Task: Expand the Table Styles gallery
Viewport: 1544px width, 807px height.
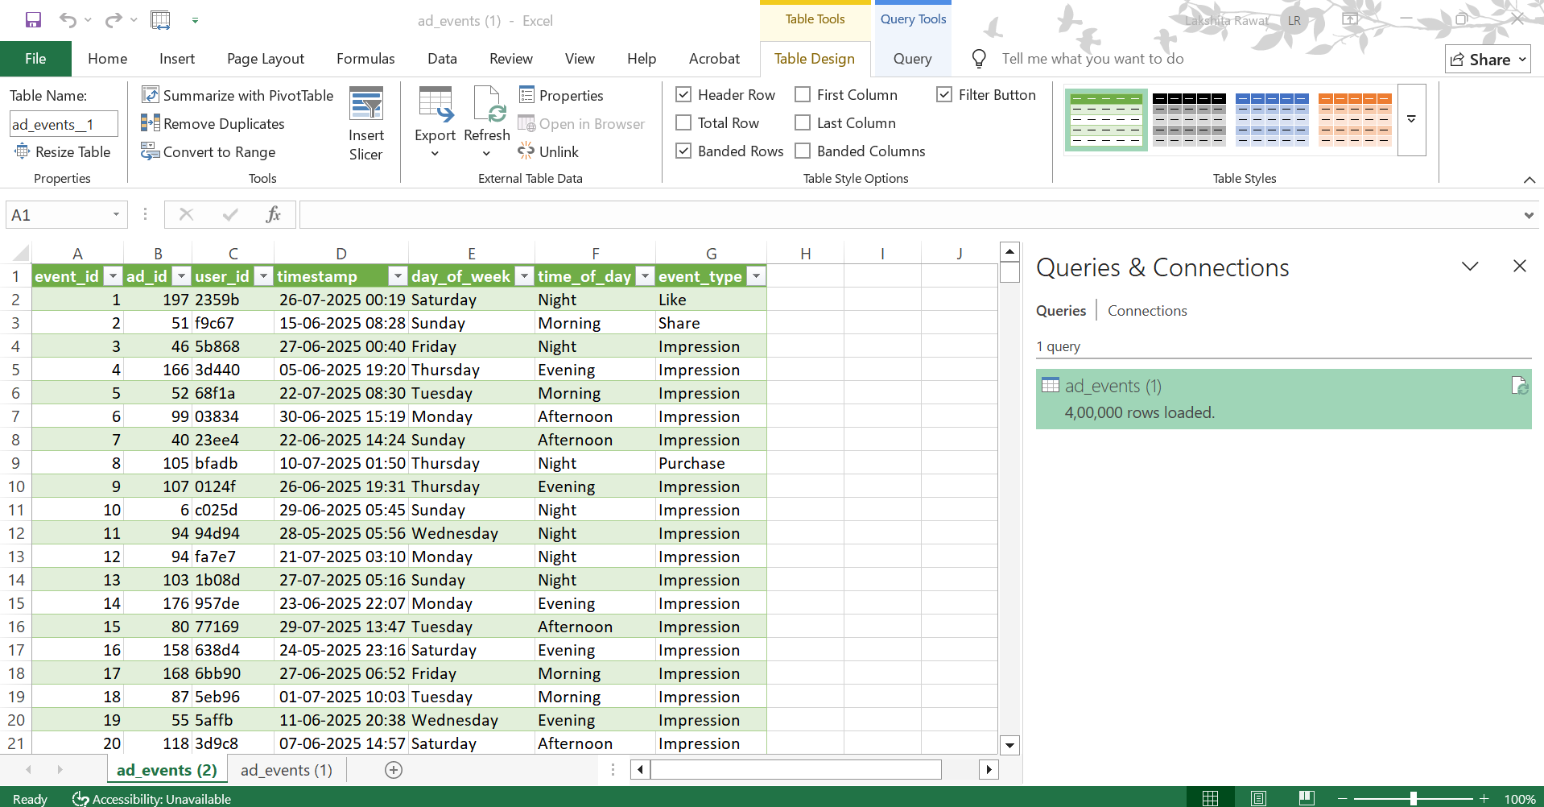Action: 1411,119
